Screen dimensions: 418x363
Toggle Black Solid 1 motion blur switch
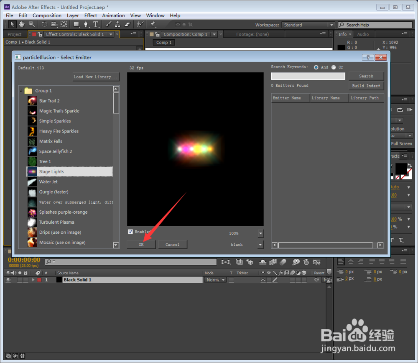coord(293,280)
